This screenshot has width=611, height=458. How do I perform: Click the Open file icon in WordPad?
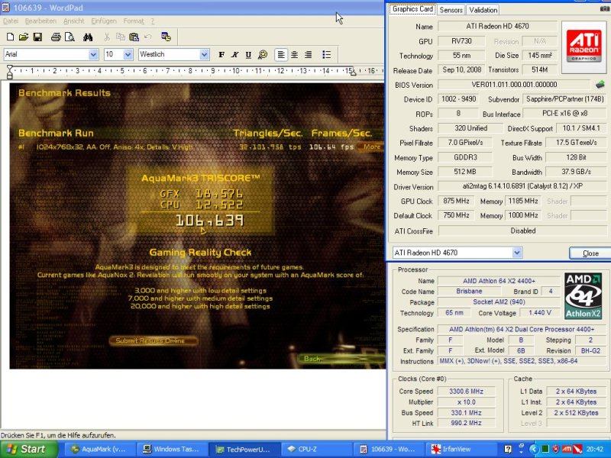click(24, 37)
